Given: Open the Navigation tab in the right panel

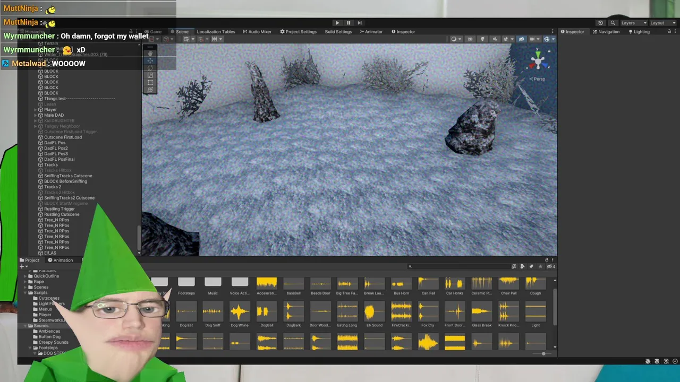Looking at the screenshot, I should [606, 32].
